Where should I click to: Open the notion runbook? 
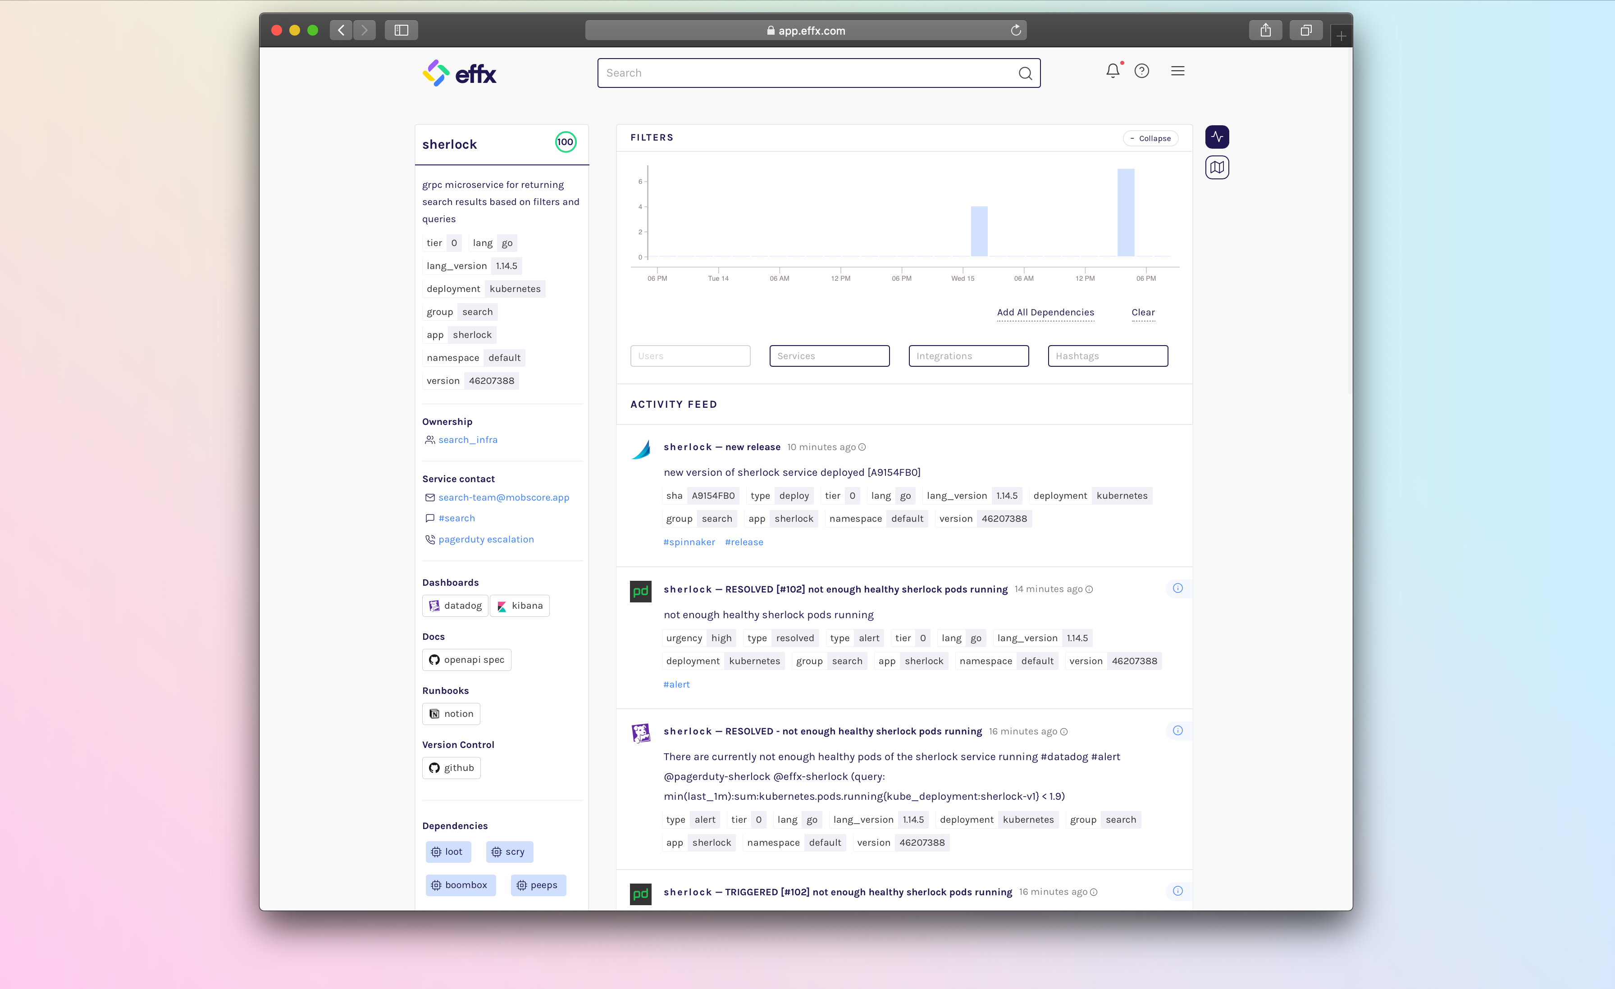pos(451,715)
